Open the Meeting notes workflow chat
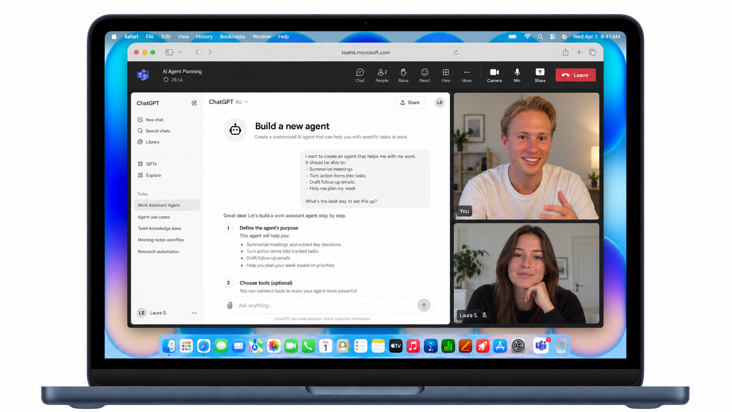732x412 pixels. point(161,240)
